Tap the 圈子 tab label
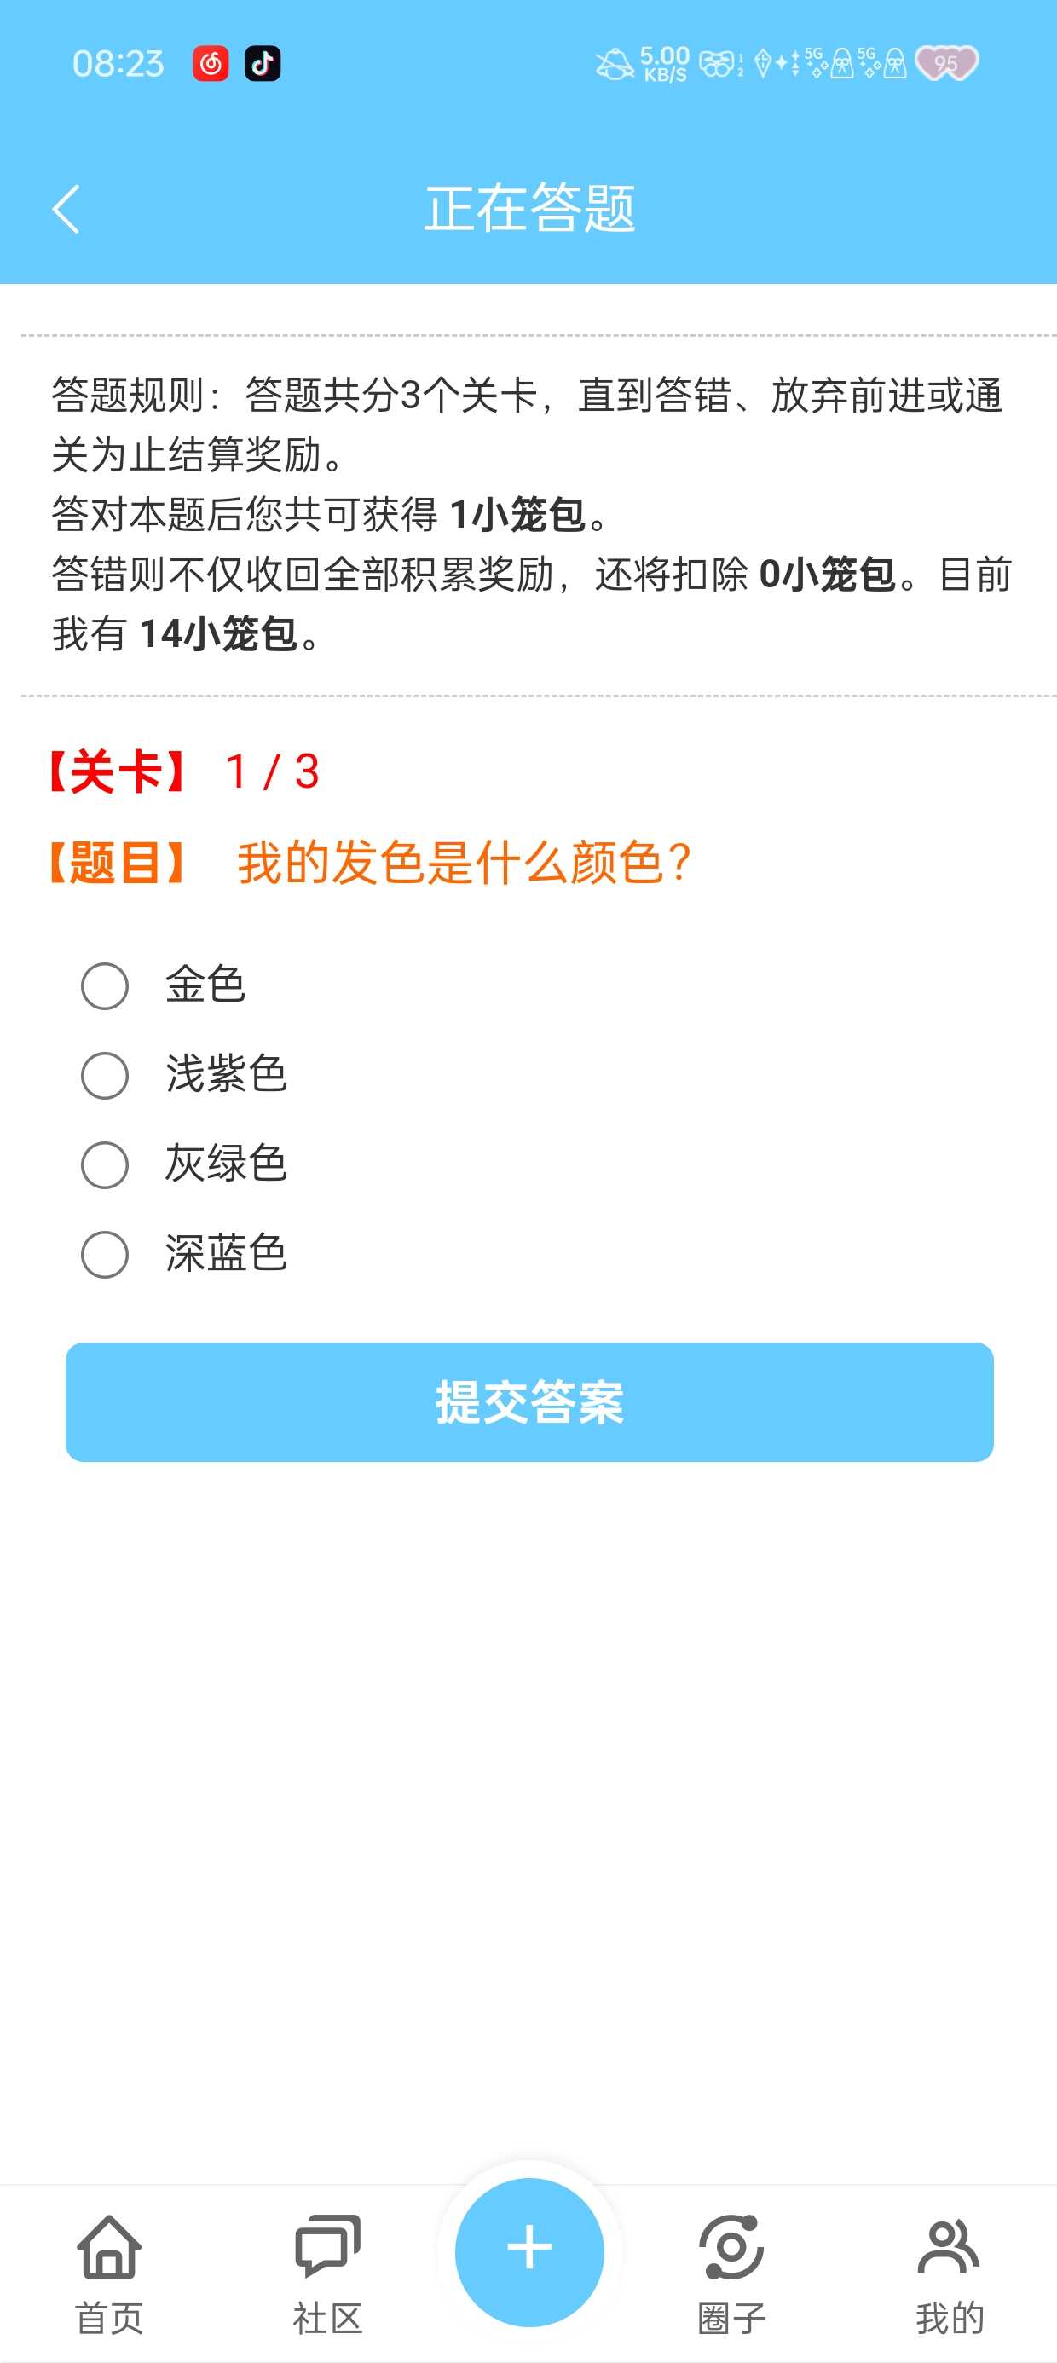This screenshot has height=2363, width=1057. click(731, 2318)
